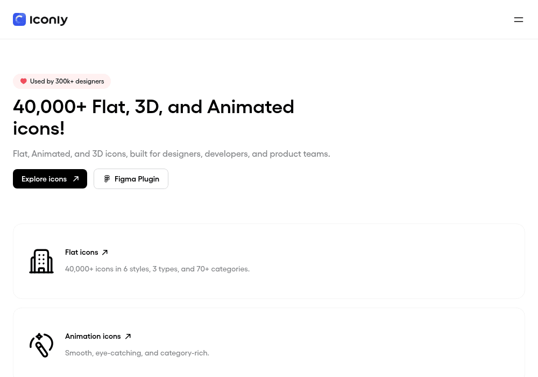
Task: Click the Figma logo icon
Action: click(x=107, y=179)
